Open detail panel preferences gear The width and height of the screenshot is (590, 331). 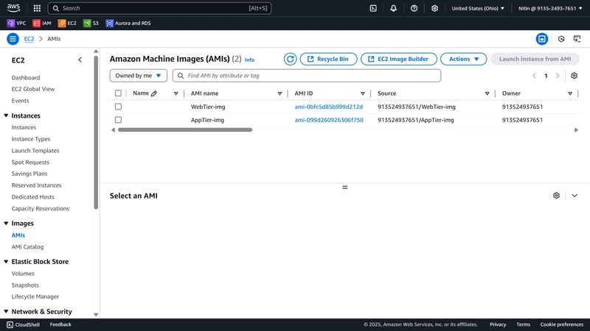[x=556, y=196]
